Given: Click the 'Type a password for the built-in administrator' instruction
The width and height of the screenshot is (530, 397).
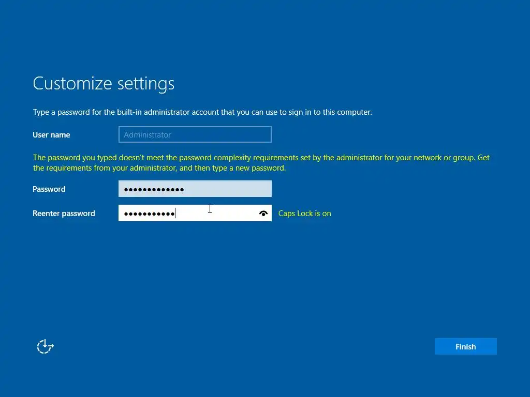Looking at the screenshot, I should pos(202,112).
